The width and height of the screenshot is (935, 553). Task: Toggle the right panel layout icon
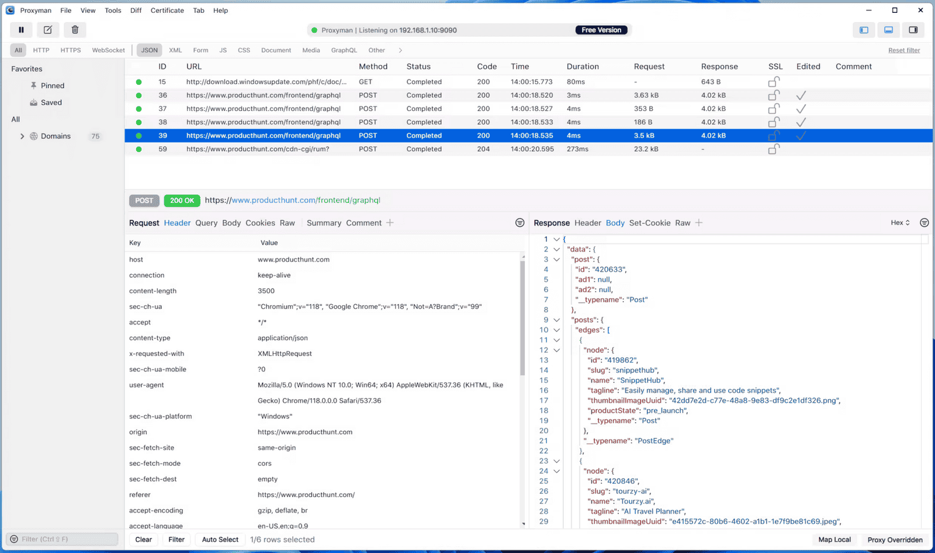tap(913, 30)
